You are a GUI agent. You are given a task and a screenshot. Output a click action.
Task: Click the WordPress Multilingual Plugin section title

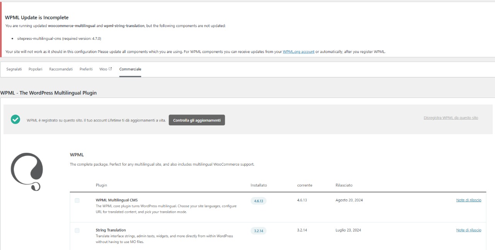(48, 93)
